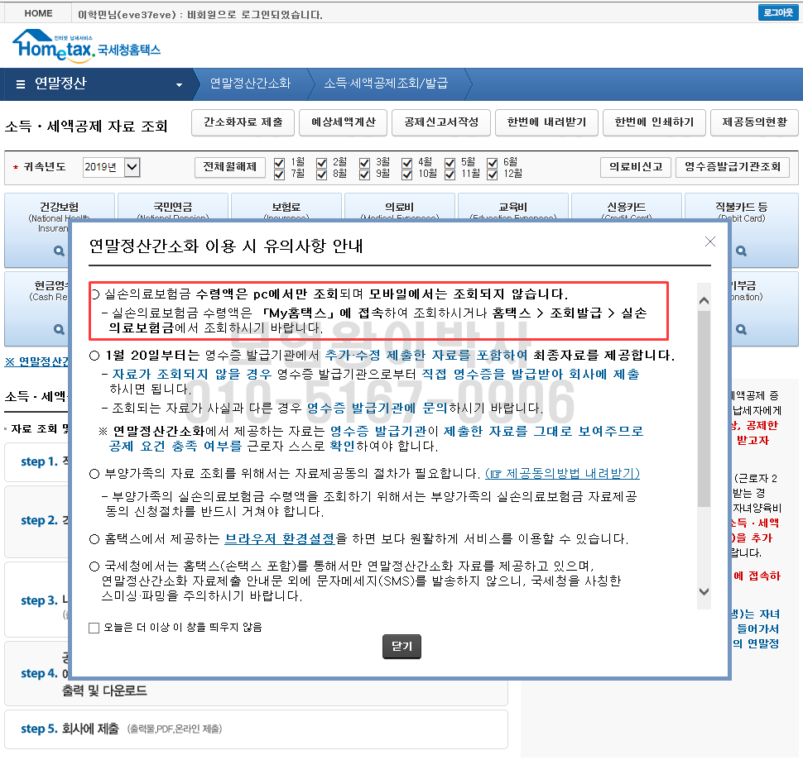Close the notice popup with X icon
Screen dimensions: 803x760
point(709,241)
